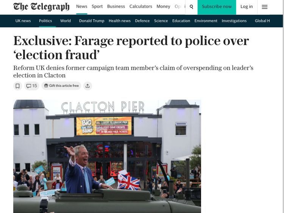Open the Investigations section
The image size is (284, 213).
click(234, 21)
